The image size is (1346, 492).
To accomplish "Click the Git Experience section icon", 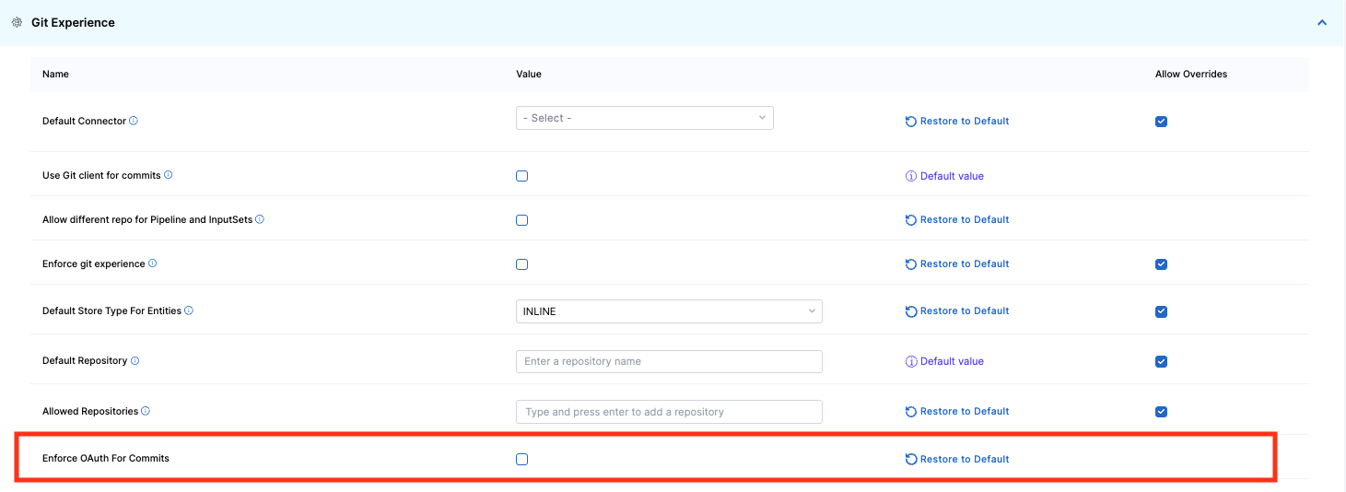I will 17,22.
